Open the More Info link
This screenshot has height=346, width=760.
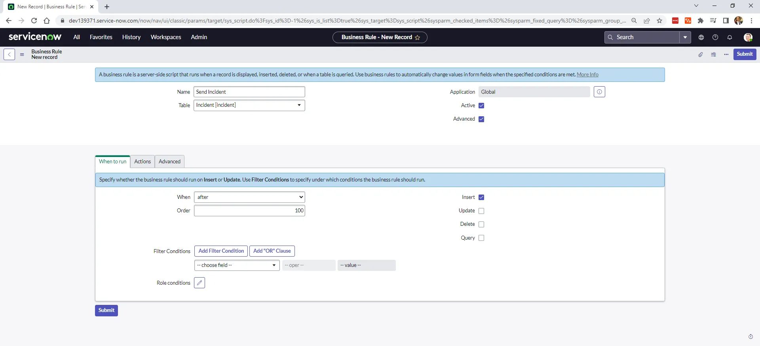click(587, 74)
